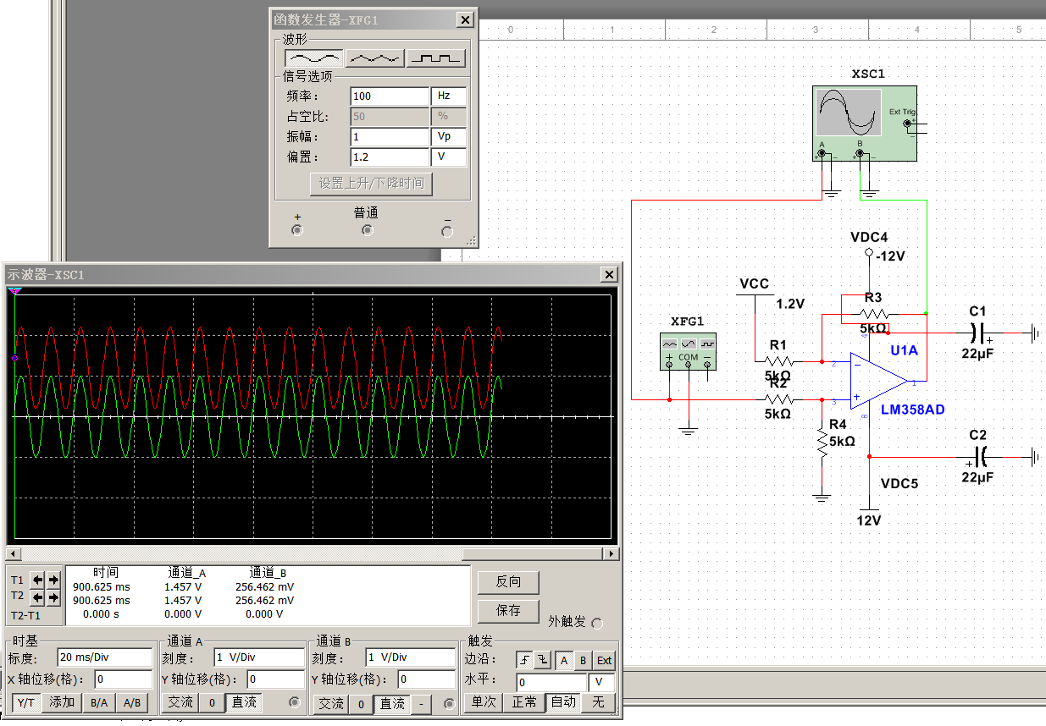
Task: Select the square waveform button
Action: pyautogui.click(x=436, y=58)
